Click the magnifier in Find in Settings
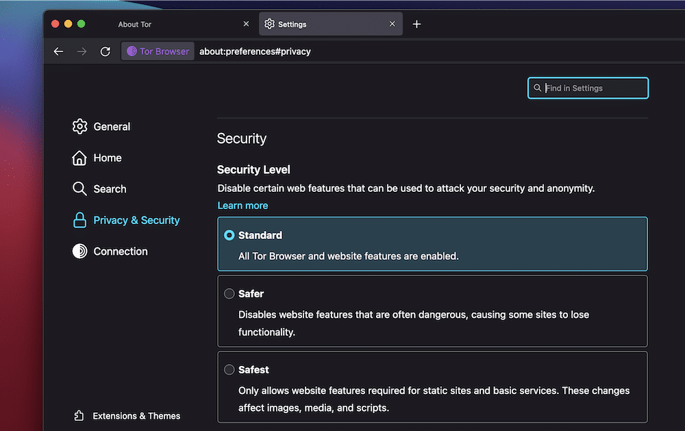This screenshot has width=685, height=431. tap(538, 88)
